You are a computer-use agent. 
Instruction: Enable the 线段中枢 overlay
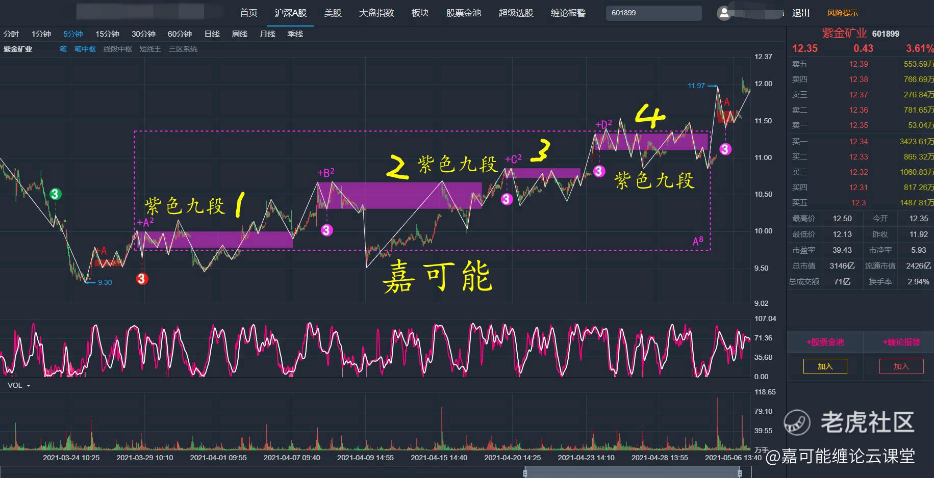[x=118, y=49]
